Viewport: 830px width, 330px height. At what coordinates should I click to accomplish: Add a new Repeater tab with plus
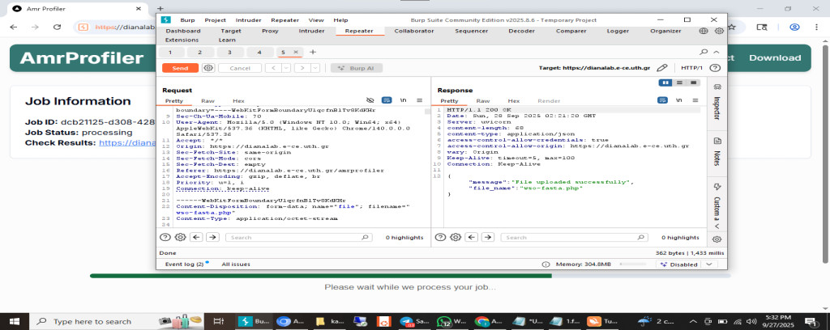tap(313, 52)
